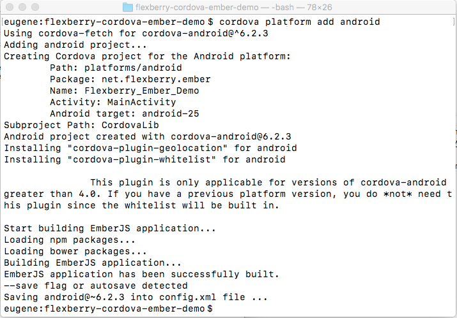Viewport: 457px width, 318px height.
Task: Click the final shell prompt line
Action: tap(108, 308)
